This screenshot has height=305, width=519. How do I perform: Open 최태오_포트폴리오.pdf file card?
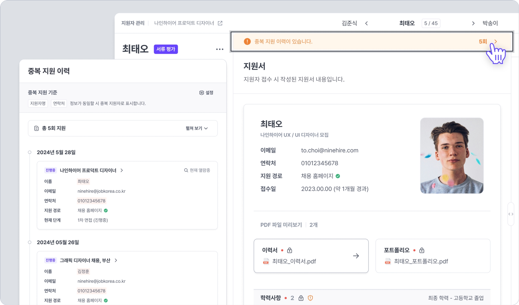click(433, 256)
